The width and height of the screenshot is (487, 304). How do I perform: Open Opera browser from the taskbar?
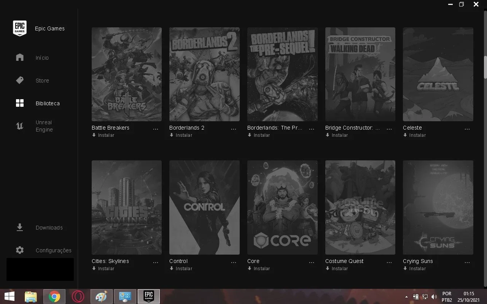(x=78, y=296)
